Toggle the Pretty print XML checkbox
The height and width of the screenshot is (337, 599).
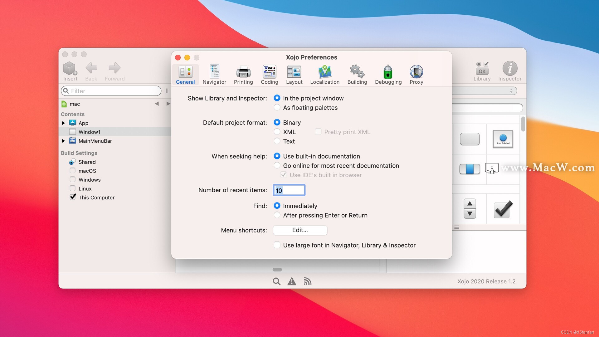pyautogui.click(x=318, y=132)
